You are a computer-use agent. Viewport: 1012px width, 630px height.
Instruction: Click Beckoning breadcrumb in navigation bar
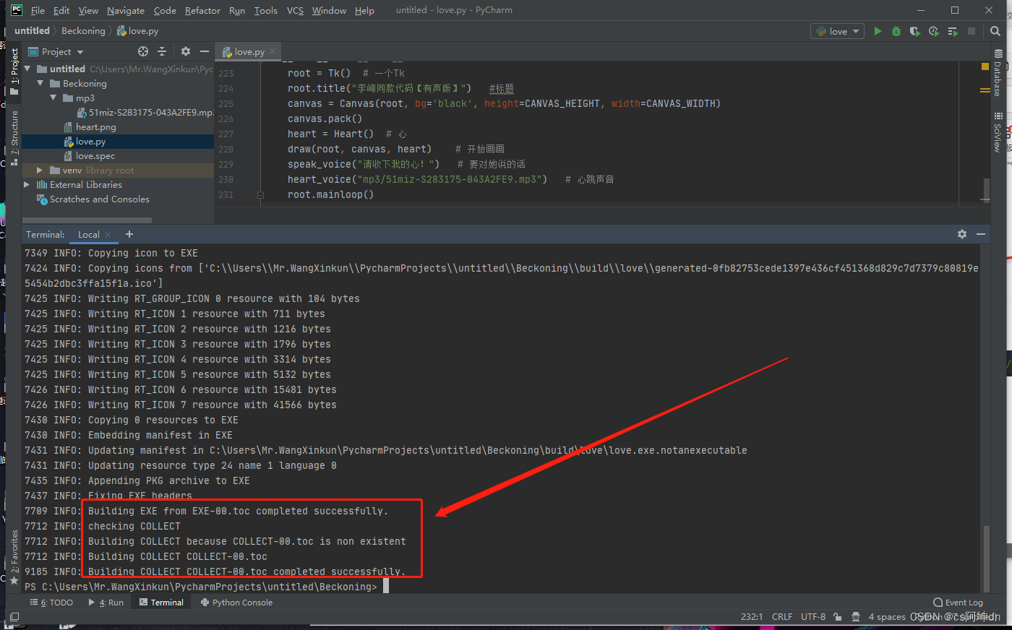(83, 31)
